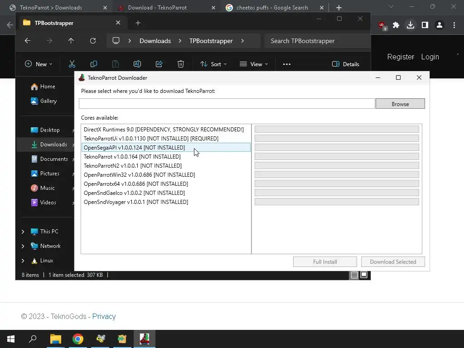Click chevron after TPBootstrapper in address bar

(x=243, y=41)
